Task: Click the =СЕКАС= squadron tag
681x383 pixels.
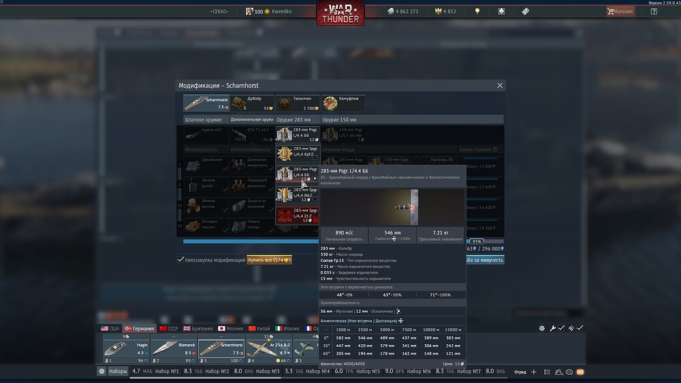Action: tap(219, 12)
